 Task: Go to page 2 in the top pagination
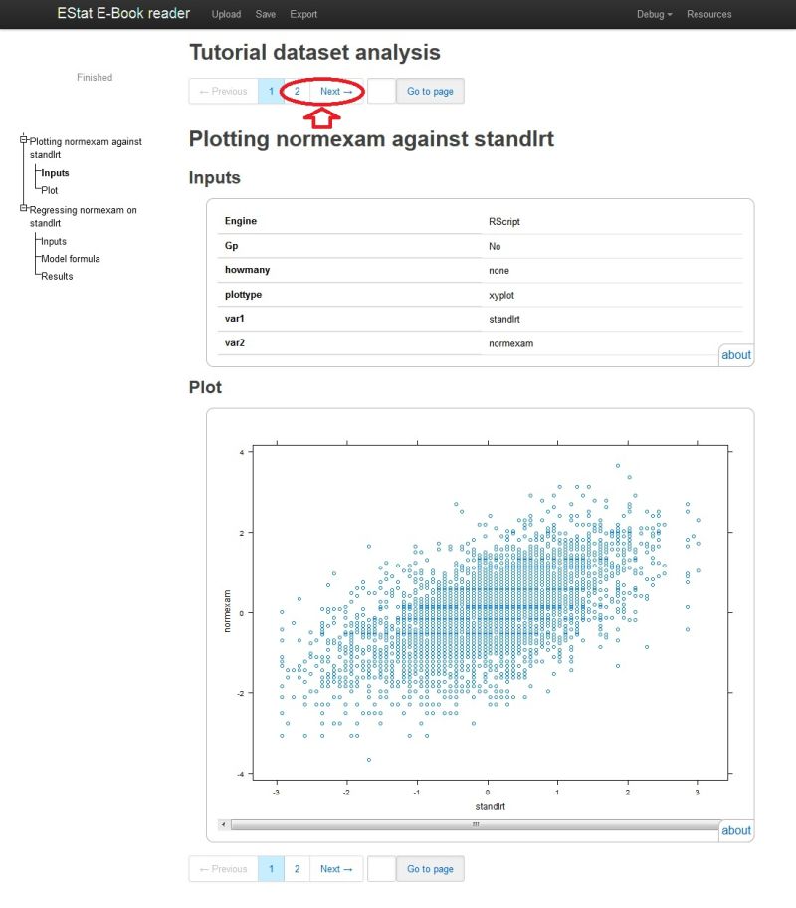coord(297,91)
